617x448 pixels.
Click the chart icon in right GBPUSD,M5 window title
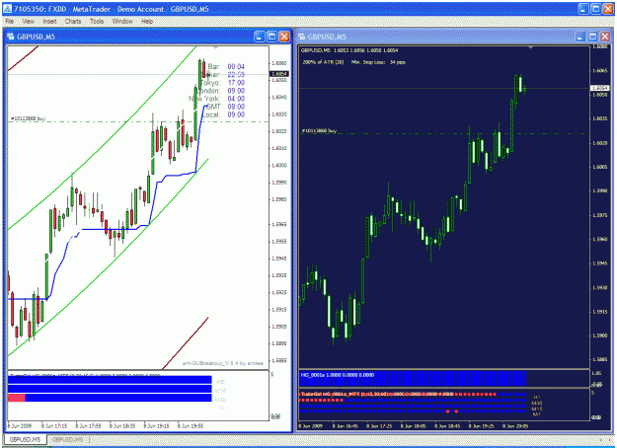coord(302,37)
